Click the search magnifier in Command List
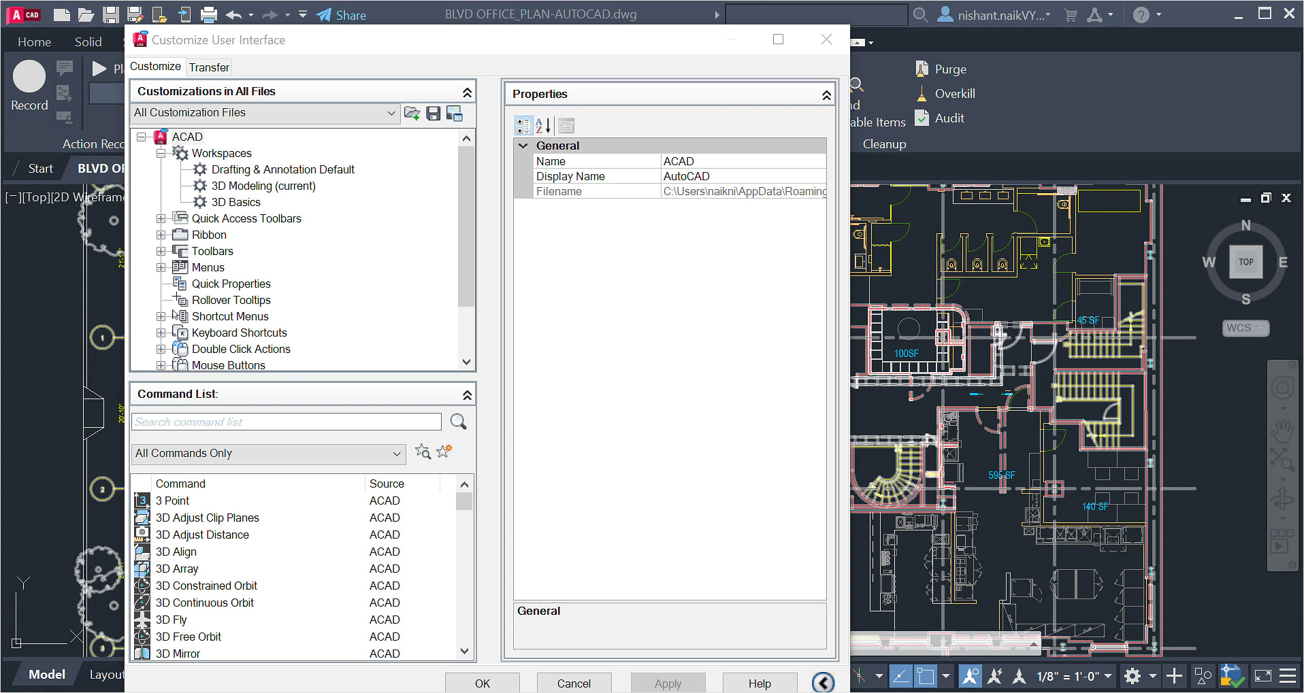The image size is (1304, 693). [457, 422]
